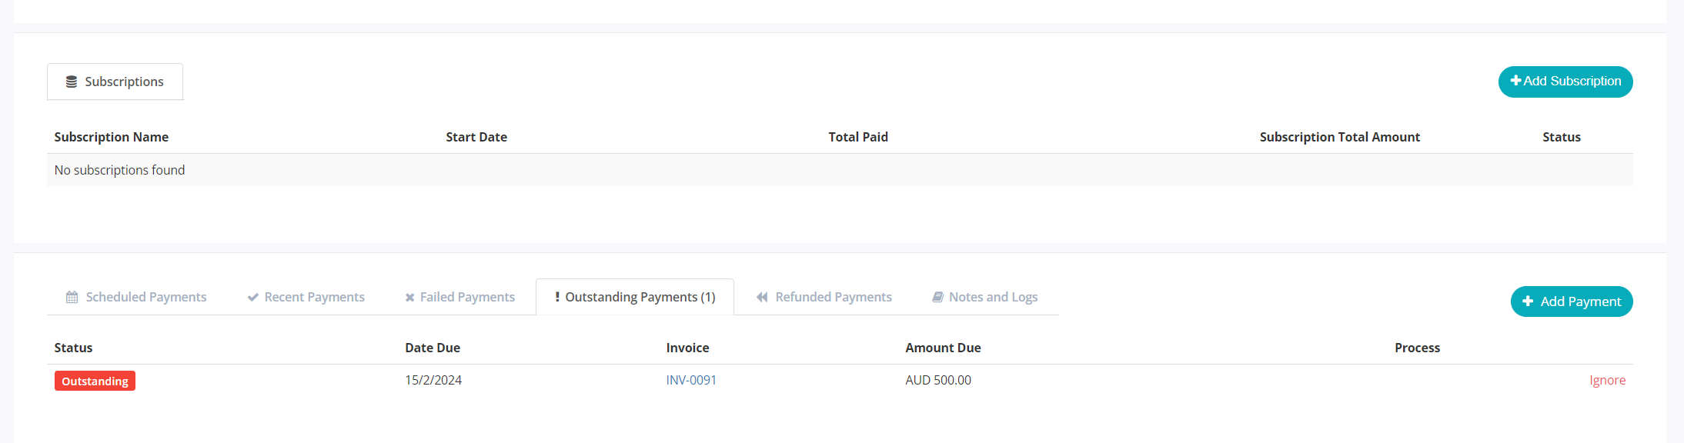
Task: Click the Subscriptions database stack icon
Action: (72, 82)
